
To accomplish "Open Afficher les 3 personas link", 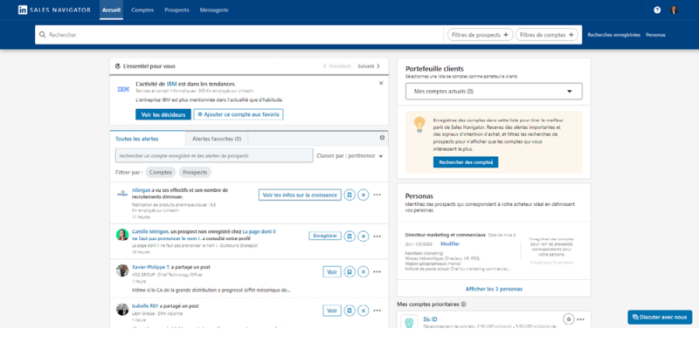I will pos(494,289).
